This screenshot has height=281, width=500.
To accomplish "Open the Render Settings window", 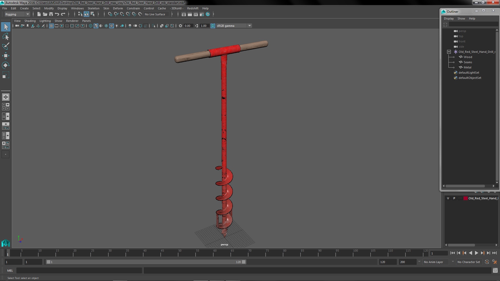I will point(202,14).
